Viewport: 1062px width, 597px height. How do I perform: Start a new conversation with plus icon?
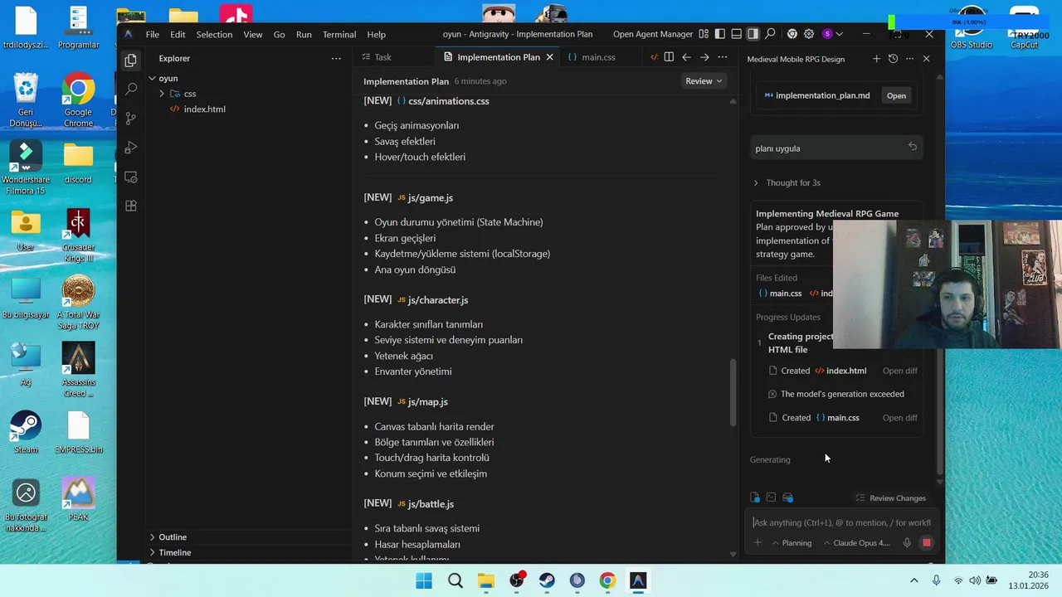click(x=876, y=59)
